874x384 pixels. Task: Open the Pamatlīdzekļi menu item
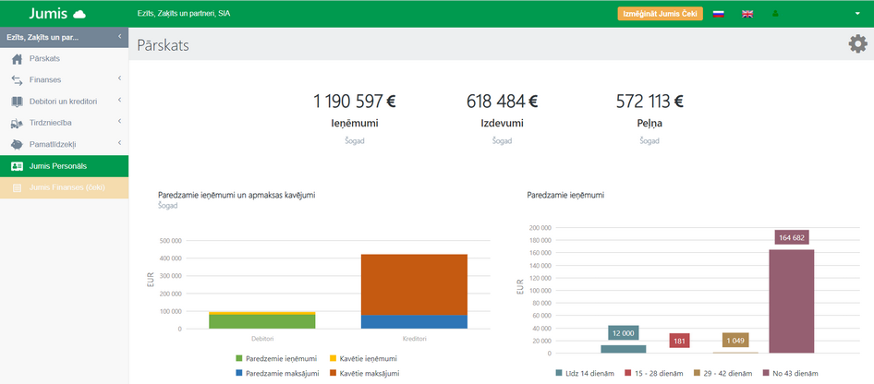(64, 145)
